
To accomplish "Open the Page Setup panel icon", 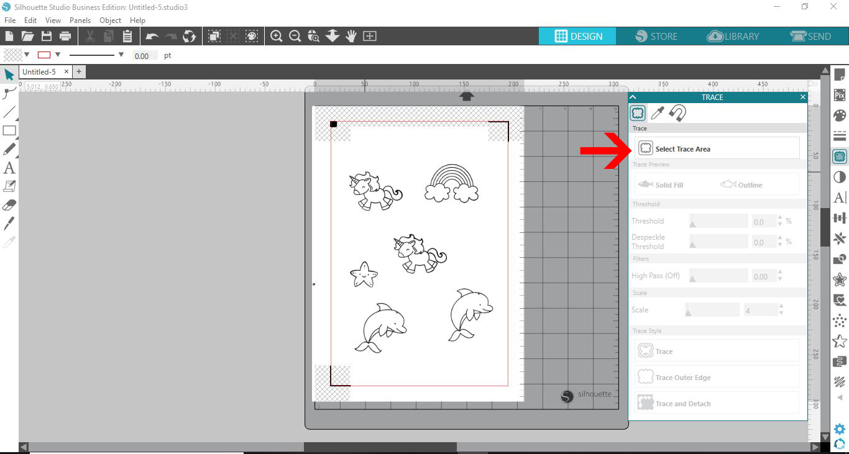I will tap(840, 75).
